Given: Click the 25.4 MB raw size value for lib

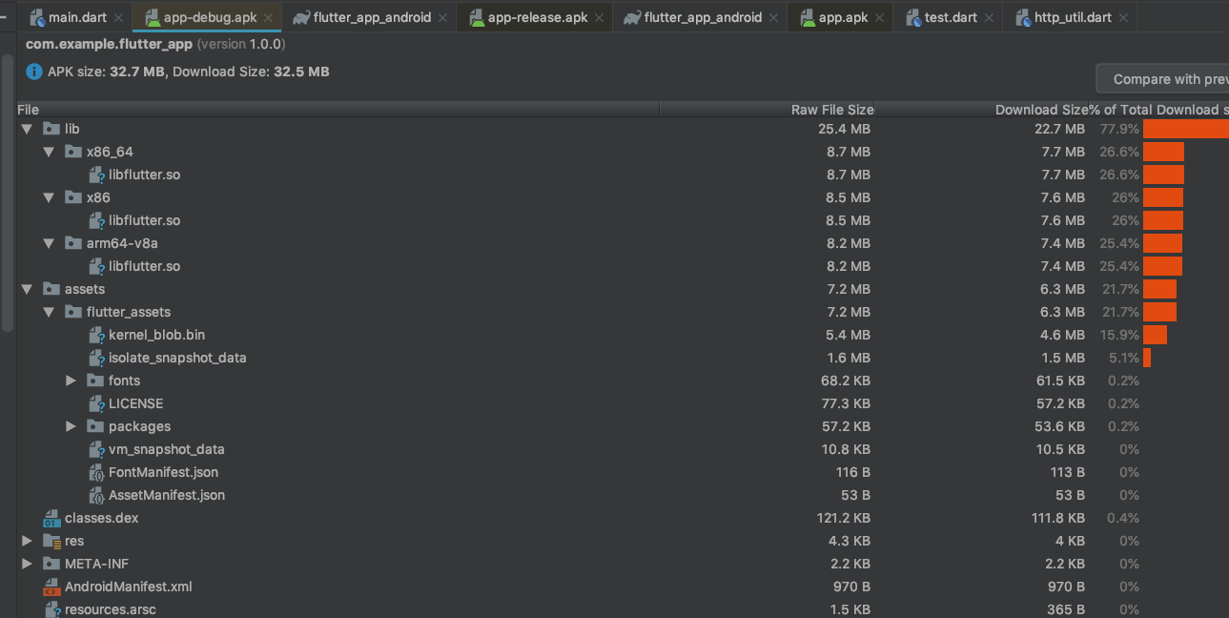Looking at the screenshot, I should tap(844, 129).
